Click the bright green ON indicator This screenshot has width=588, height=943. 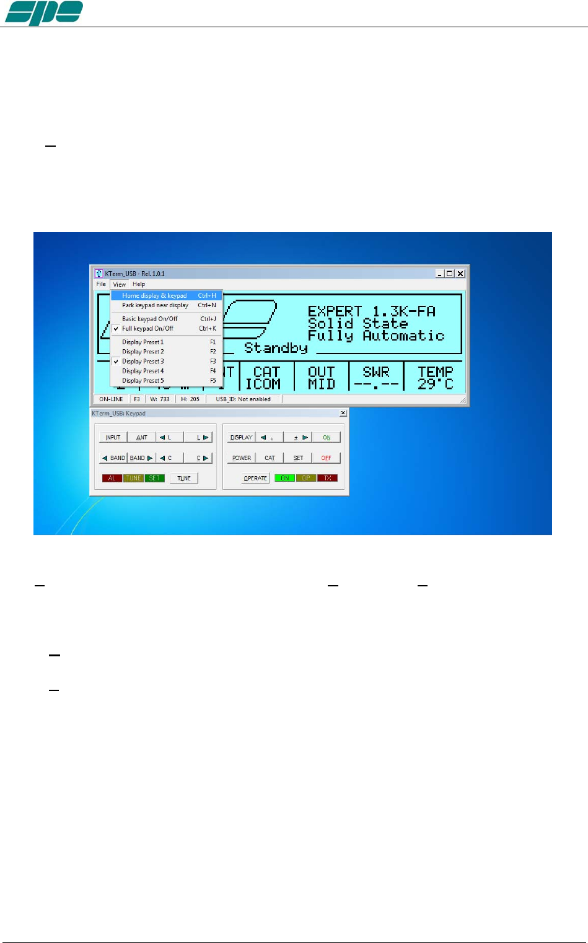click(285, 478)
